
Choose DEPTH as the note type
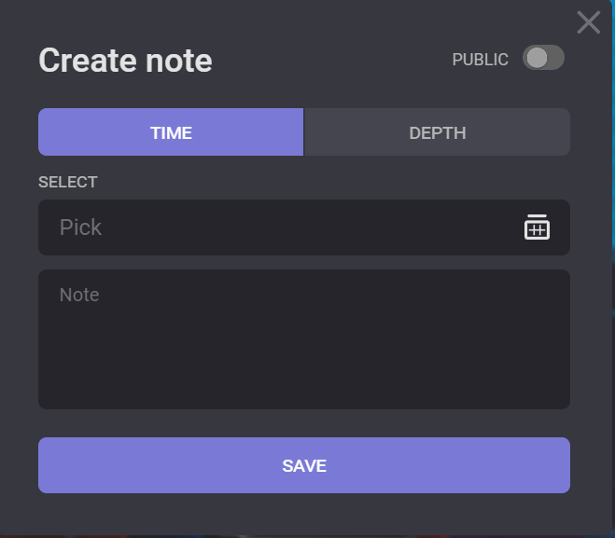coord(437,132)
